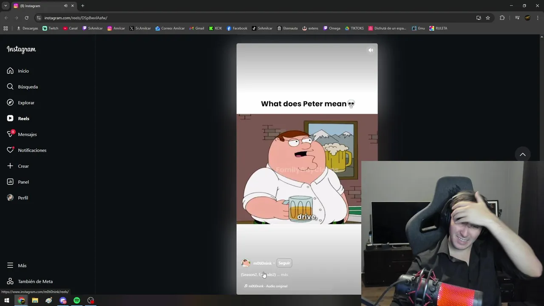This screenshot has height=306, width=544.
Task: Open the Eternauta bookmark
Action: (287, 28)
